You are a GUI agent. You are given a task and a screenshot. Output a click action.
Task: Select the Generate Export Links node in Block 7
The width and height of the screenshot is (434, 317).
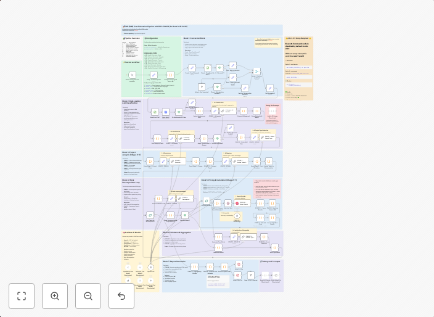click(224, 267)
